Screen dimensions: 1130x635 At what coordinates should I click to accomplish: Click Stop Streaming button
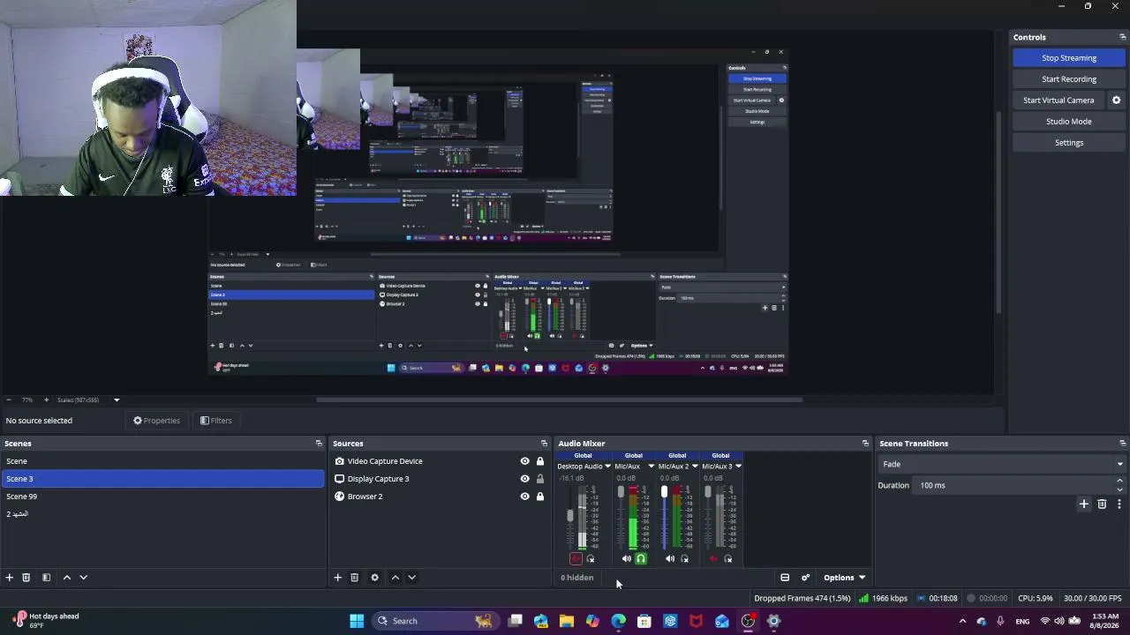(x=1069, y=58)
